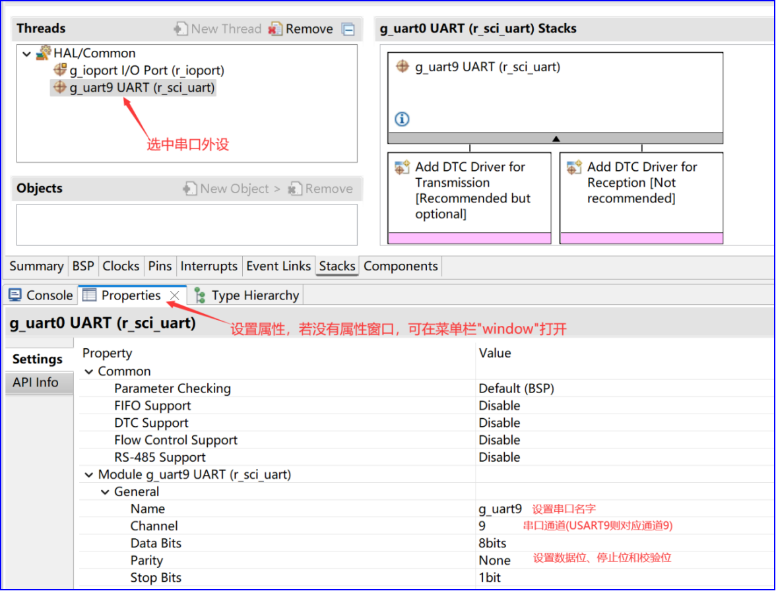Click Add DTC Driver for Transmission icon

pos(402,167)
